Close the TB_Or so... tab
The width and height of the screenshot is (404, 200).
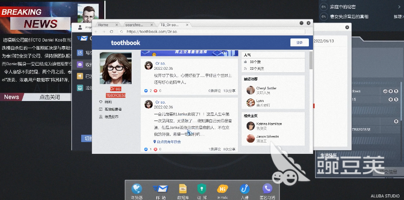tap(187, 25)
